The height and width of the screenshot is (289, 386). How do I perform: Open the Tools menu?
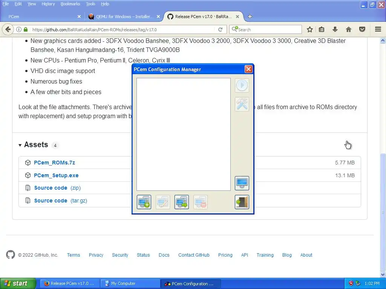[x=90, y=4]
